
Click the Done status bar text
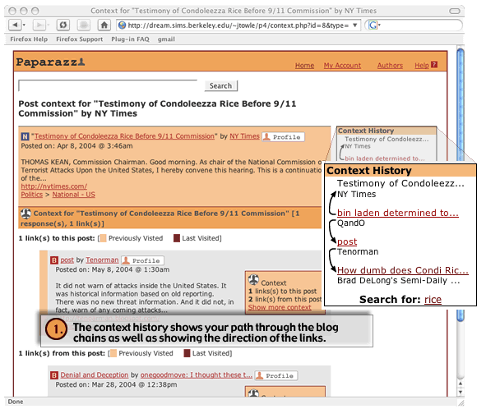tap(16, 402)
